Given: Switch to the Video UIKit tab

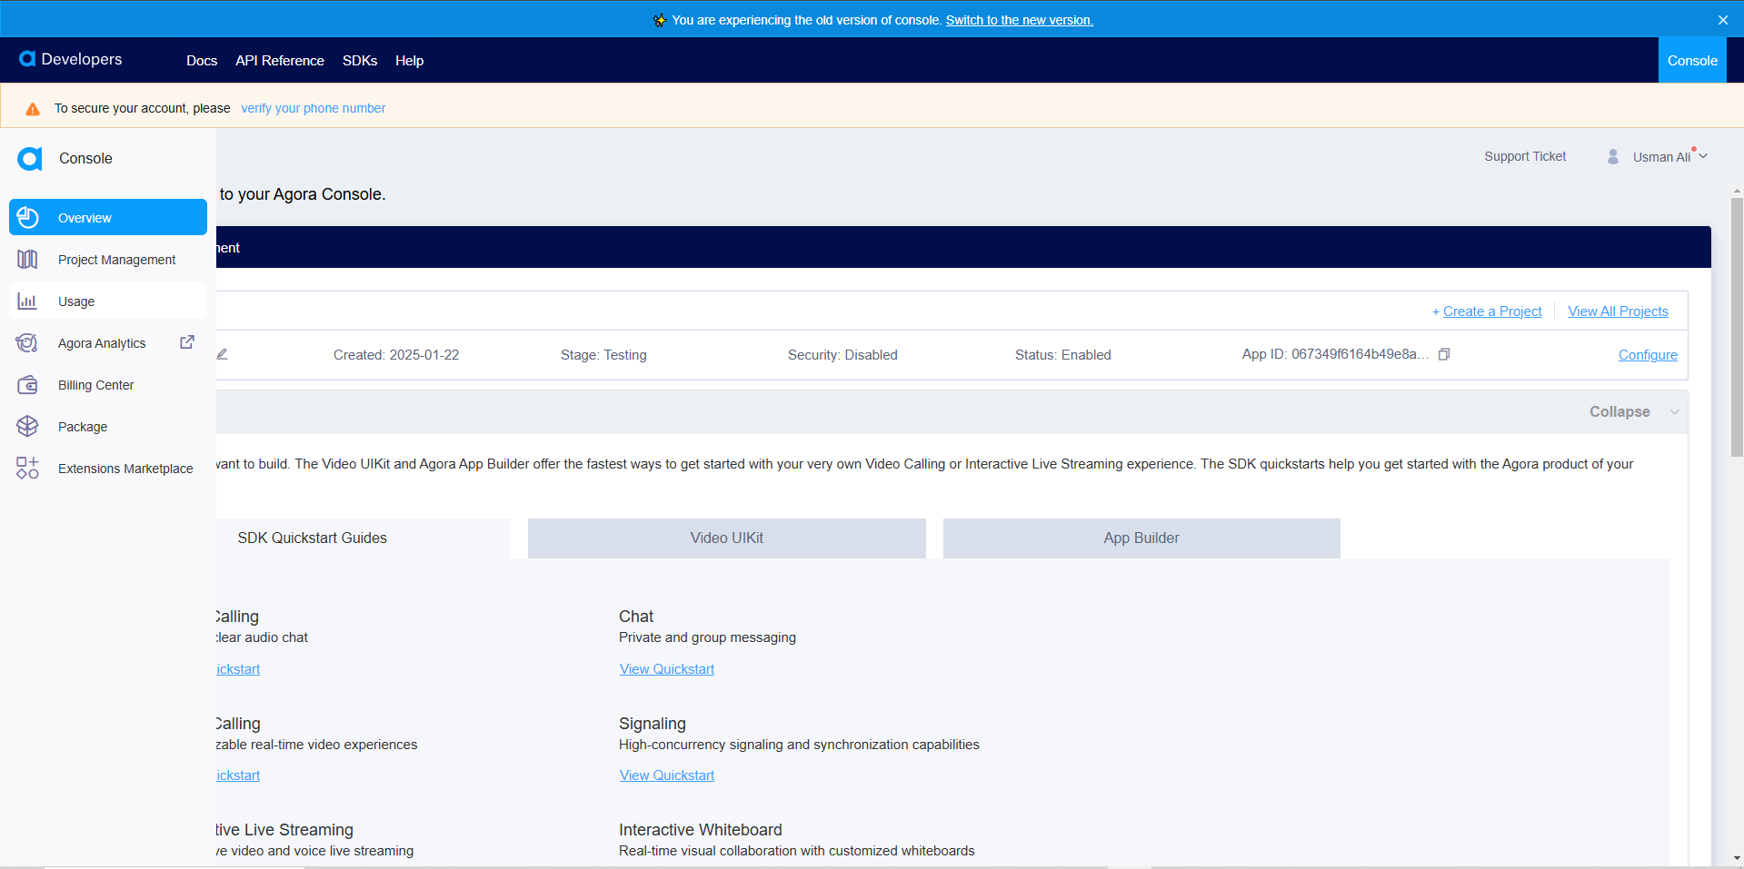Looking at the screenshot, I should click(x=726, y=538).
